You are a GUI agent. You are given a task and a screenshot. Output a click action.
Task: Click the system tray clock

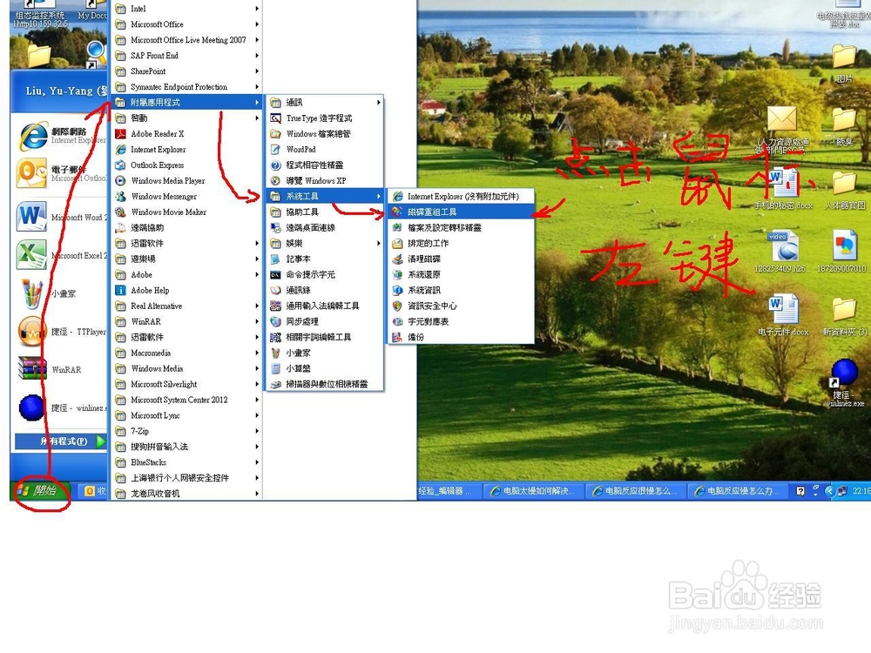coord(861,491)
